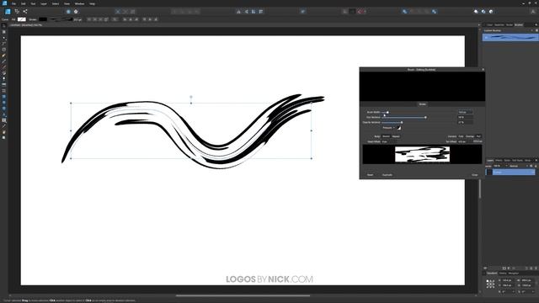Switch to the History tab
This screenshot has width=539, height=303.
(503, 273)
